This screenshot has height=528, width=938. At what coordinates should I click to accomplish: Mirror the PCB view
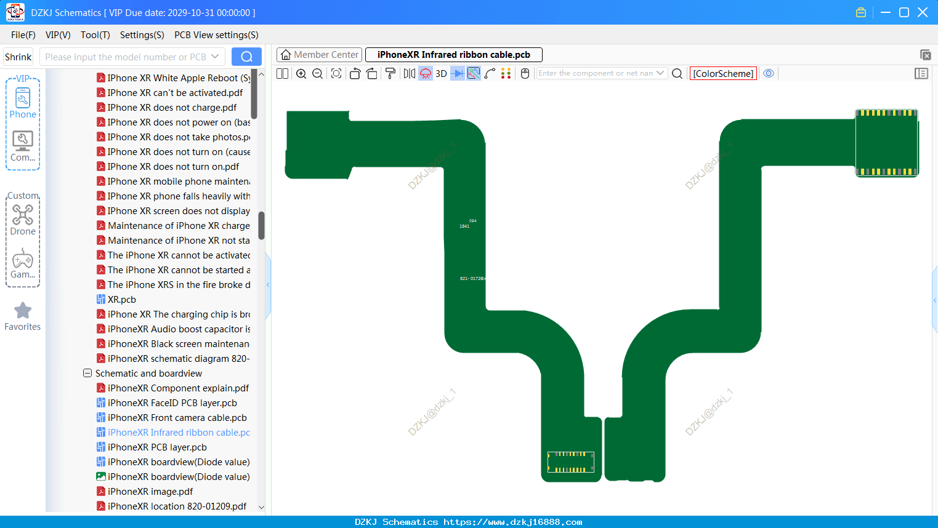(x=409, y=73)
